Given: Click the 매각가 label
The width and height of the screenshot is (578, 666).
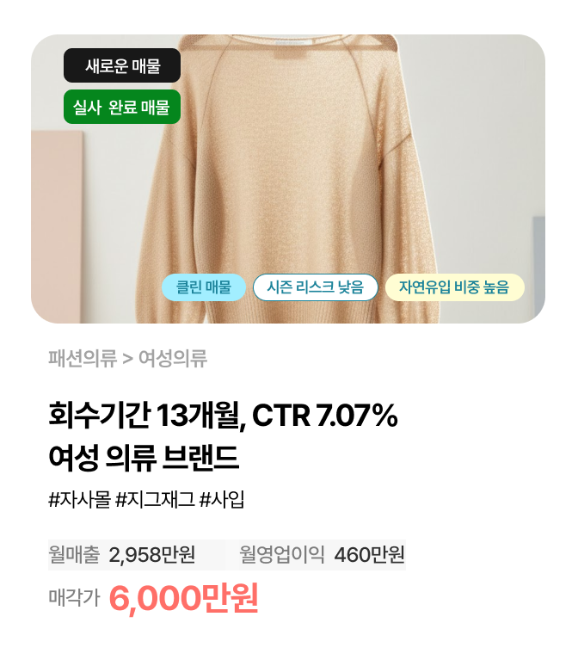Looking at the screenshot, I should [x=74, y=597].
